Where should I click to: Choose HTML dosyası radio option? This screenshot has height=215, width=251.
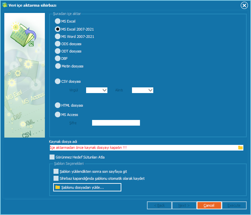58,105
